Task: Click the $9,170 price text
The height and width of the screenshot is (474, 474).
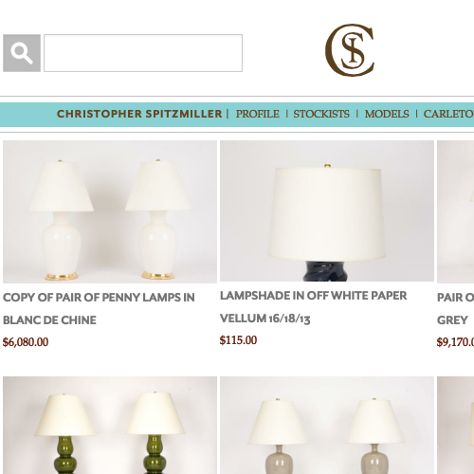Action: coord(455,342)
